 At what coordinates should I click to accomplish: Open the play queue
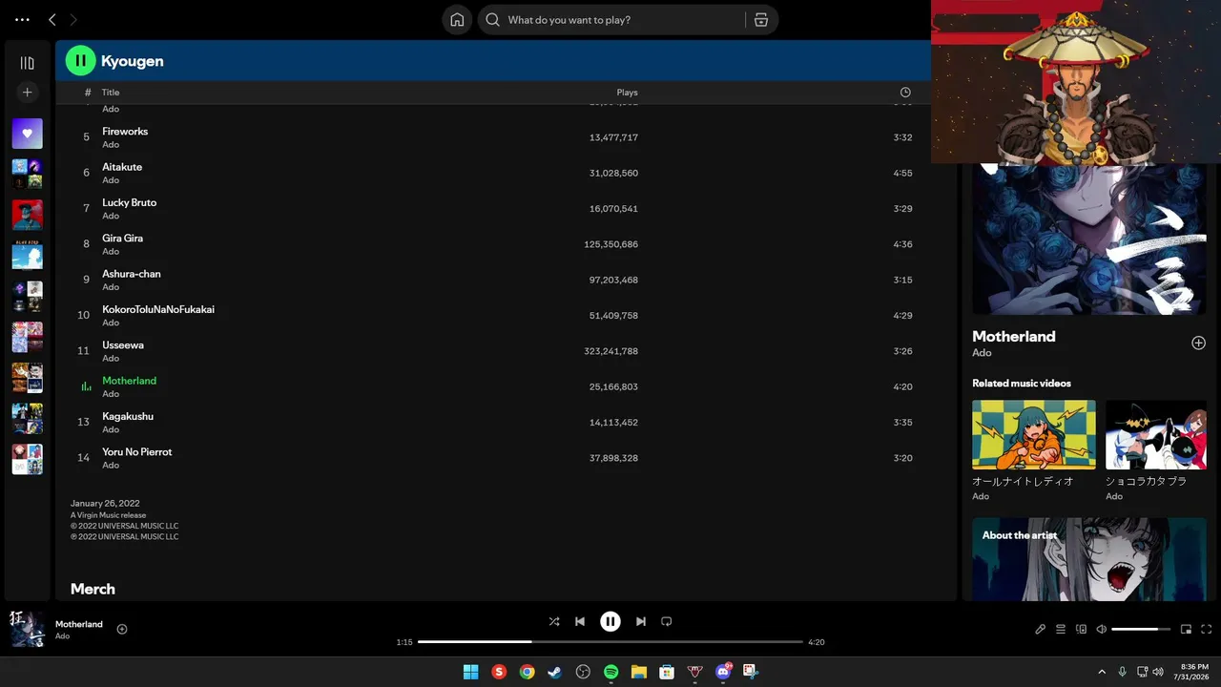[1061, 630]
